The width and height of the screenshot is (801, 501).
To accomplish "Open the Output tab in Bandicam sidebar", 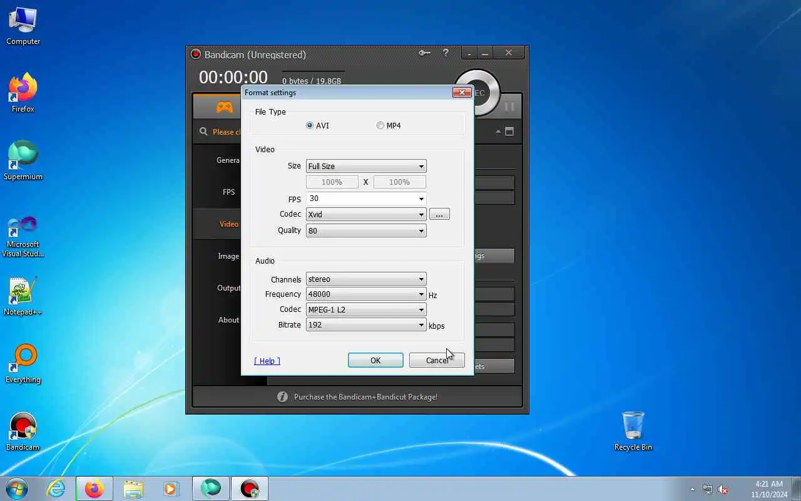I will pos(228,288).
